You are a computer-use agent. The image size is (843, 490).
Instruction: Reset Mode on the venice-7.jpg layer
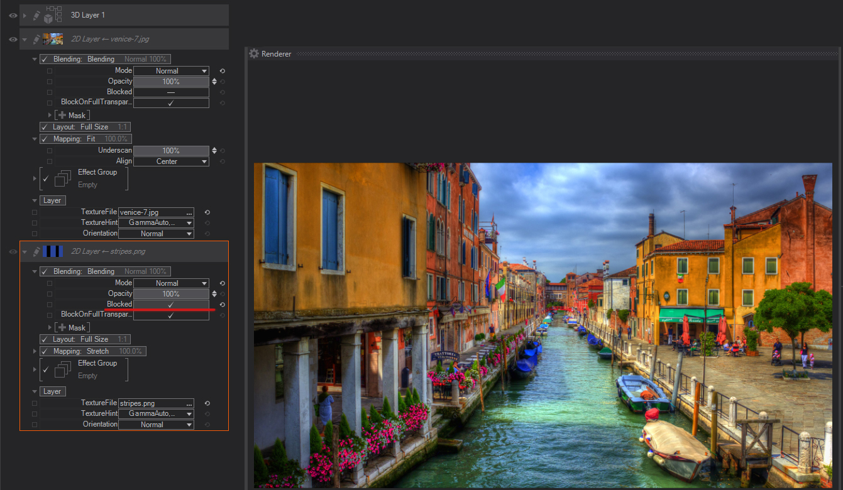pyautogui.click(x=222, y=71)
